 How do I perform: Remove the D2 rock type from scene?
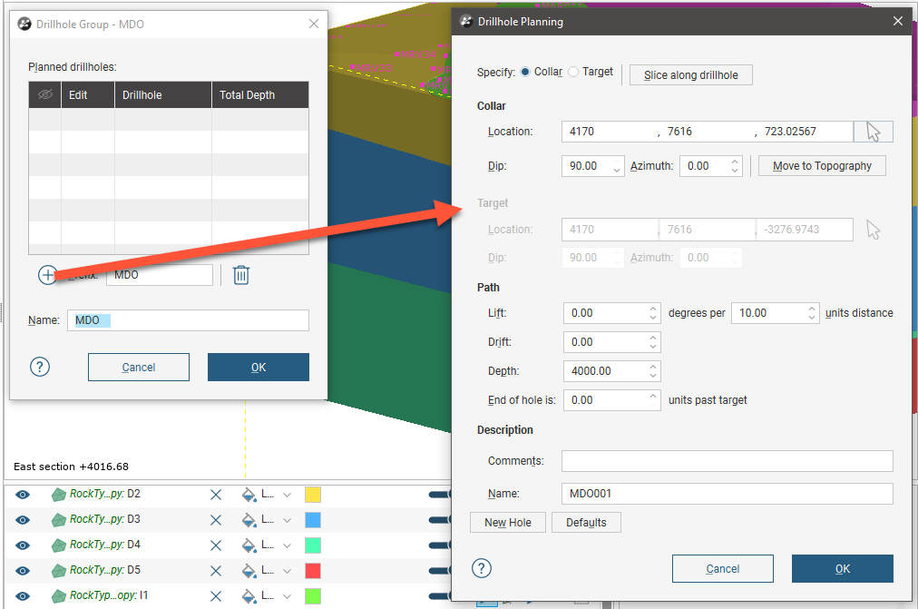coord(216,495)
